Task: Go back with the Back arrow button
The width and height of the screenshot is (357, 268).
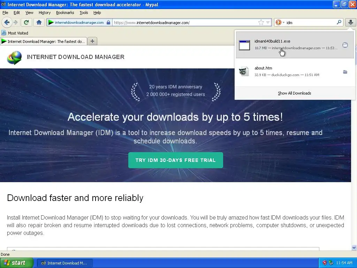Action: click(7, 22)
